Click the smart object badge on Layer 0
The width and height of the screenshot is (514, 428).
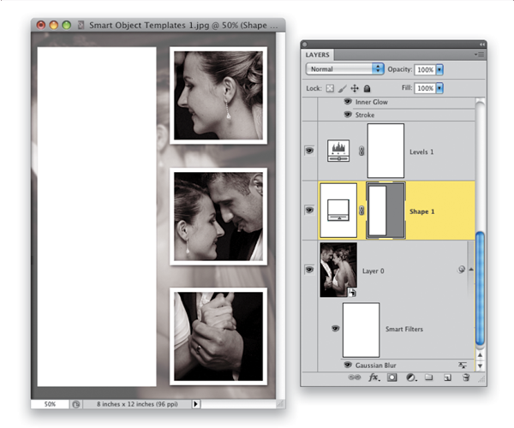(x=352, y=293)
